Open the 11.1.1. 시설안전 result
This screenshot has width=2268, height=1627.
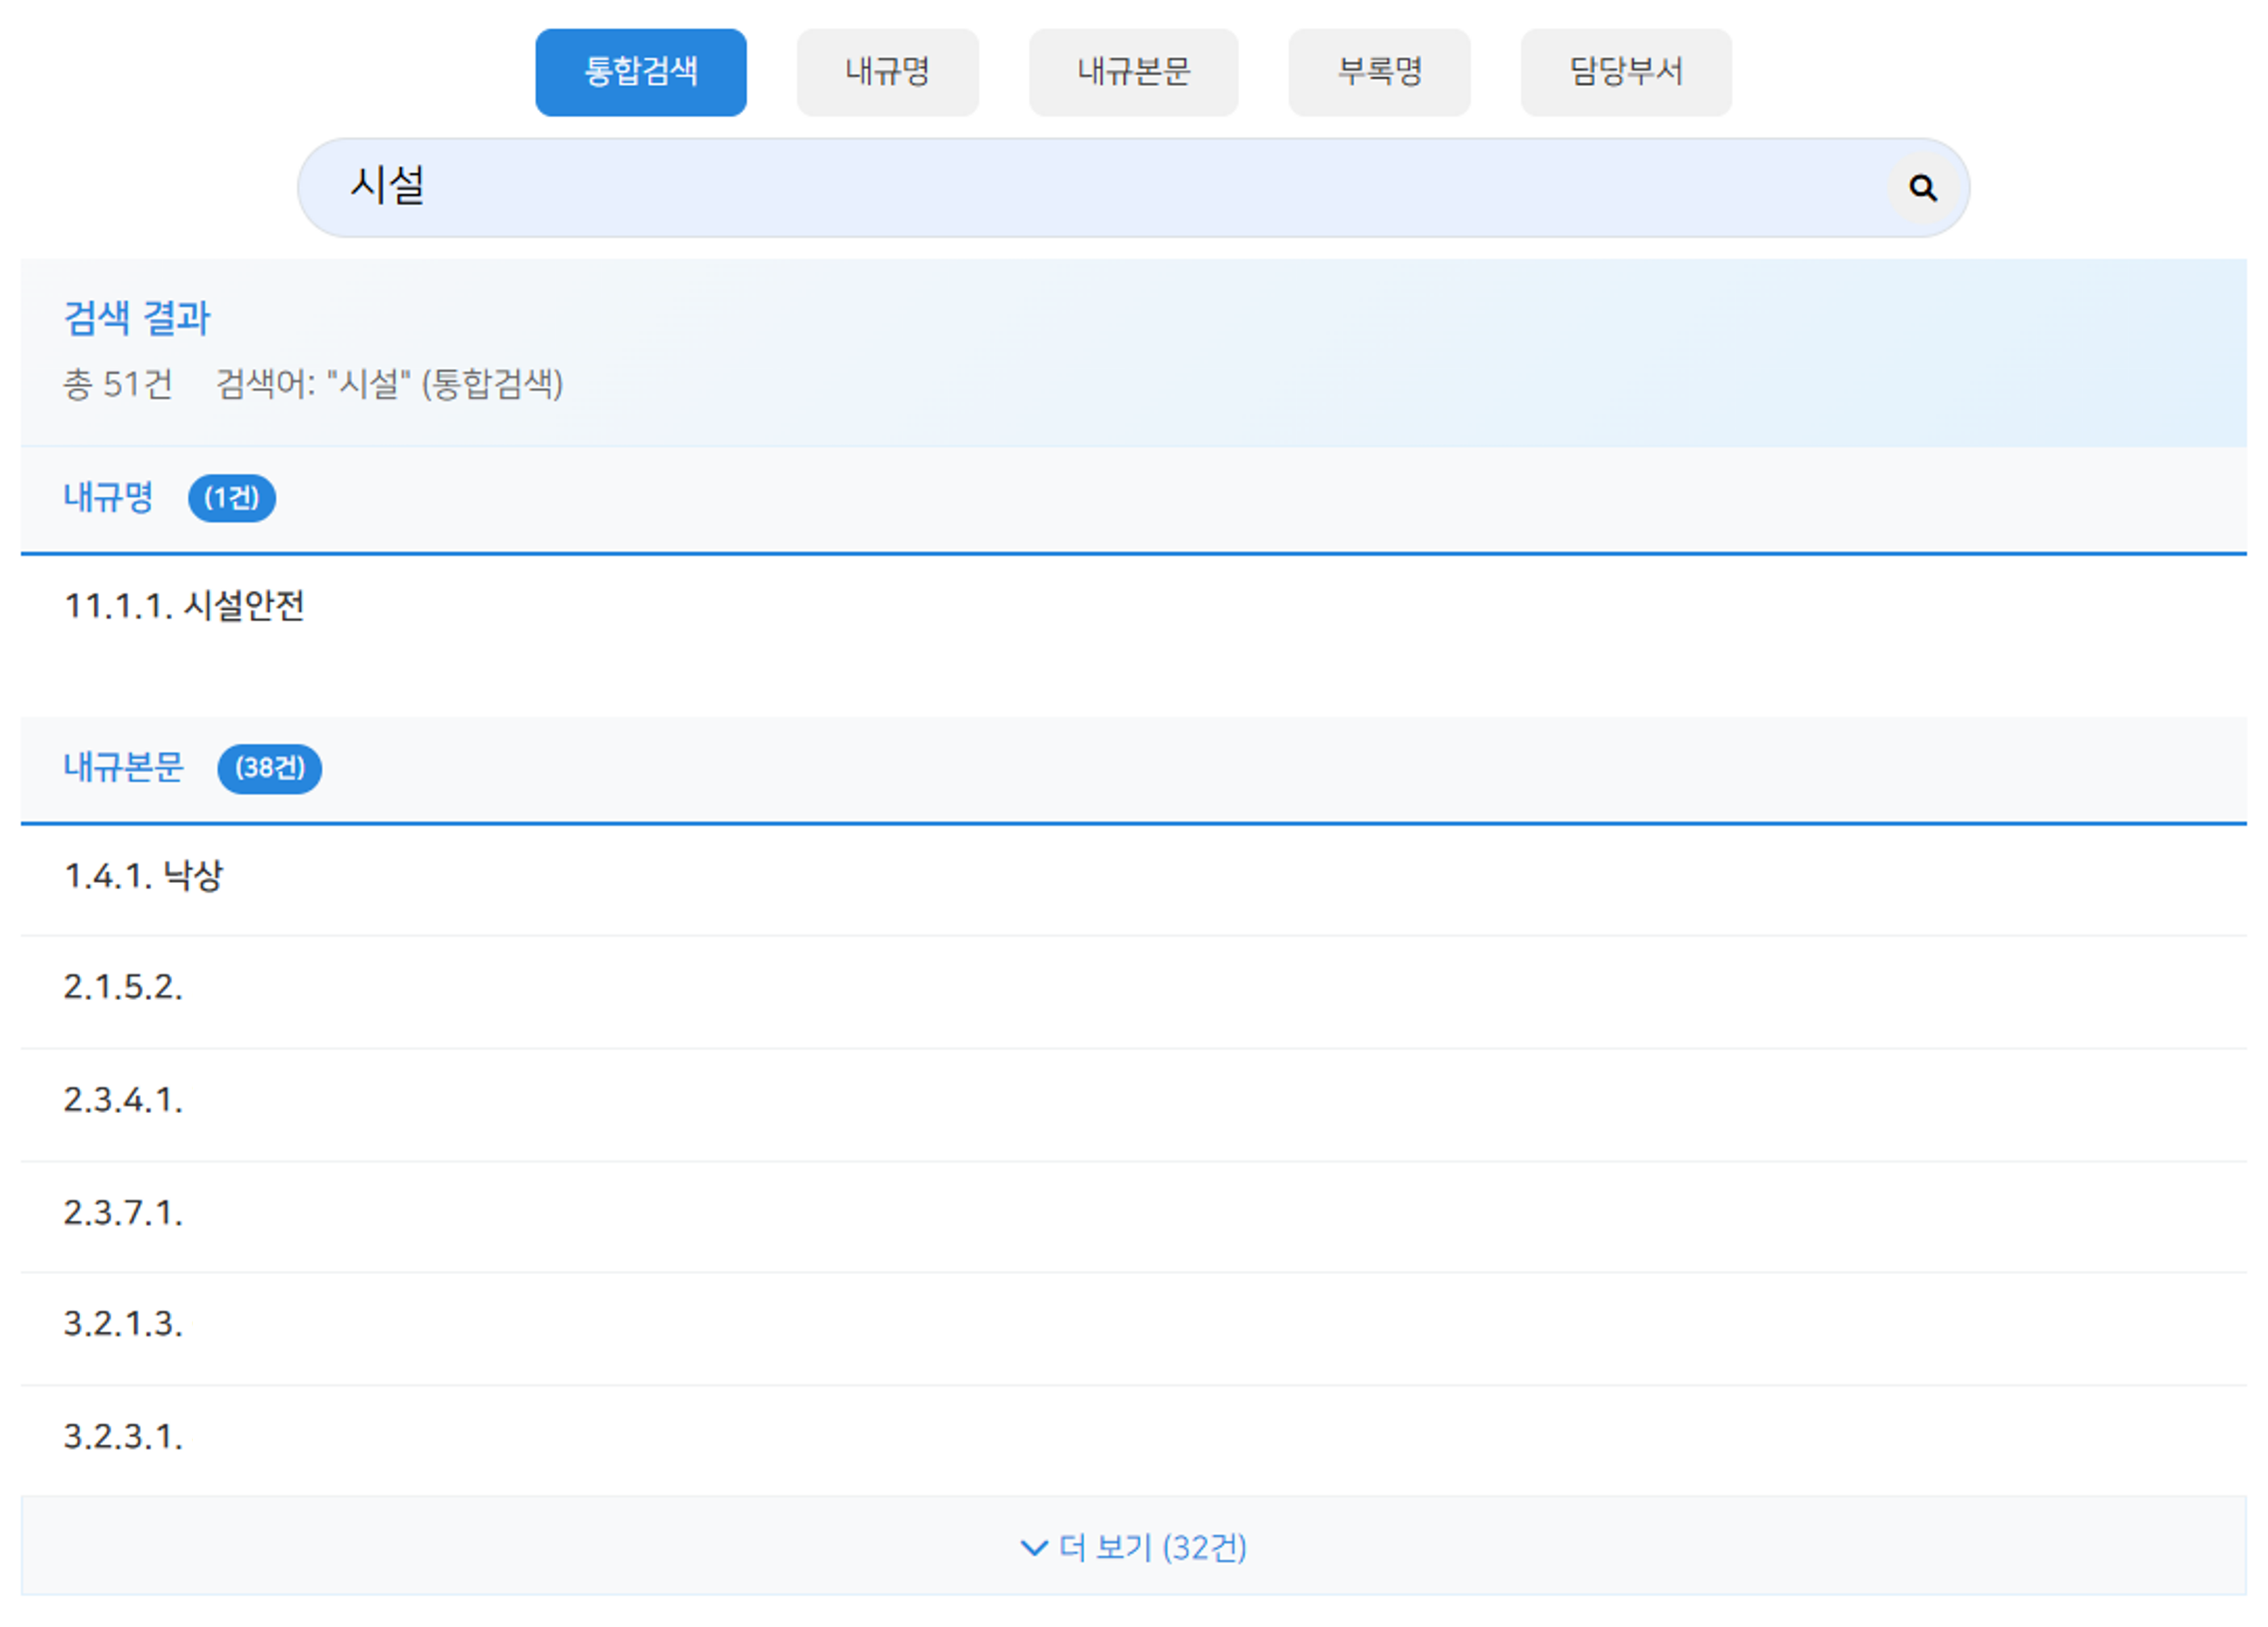[x=184, y=606]
